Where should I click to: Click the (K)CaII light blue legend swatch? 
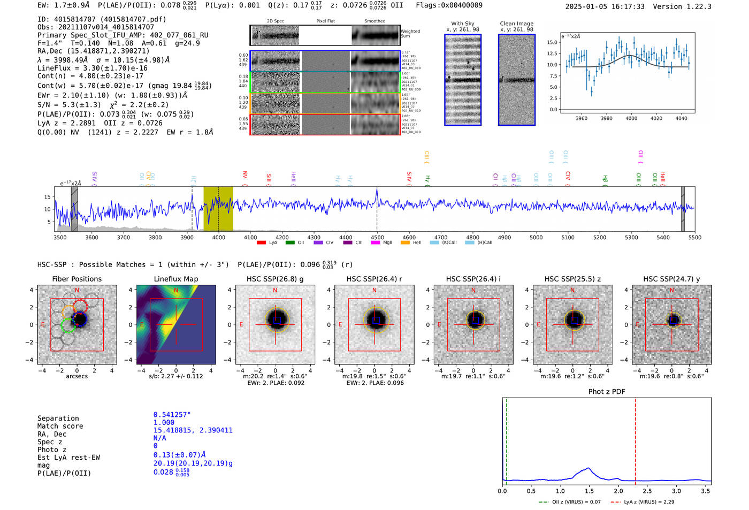pos(434,243)
